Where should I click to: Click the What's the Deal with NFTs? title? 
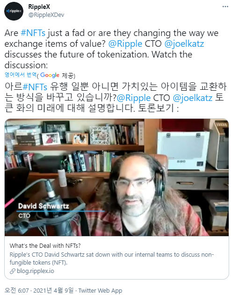pos(45,245)
